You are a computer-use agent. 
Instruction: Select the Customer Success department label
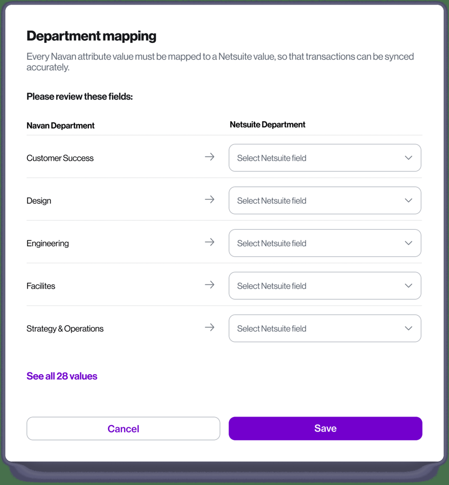(60, 158)
